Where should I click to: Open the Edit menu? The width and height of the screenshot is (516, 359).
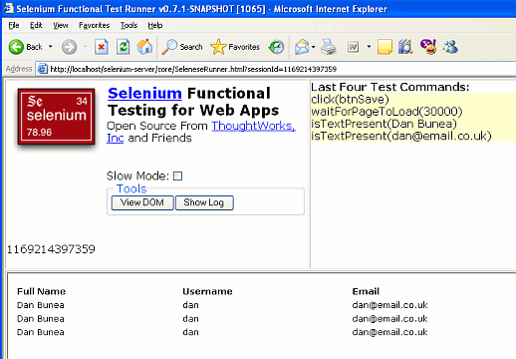36,25
